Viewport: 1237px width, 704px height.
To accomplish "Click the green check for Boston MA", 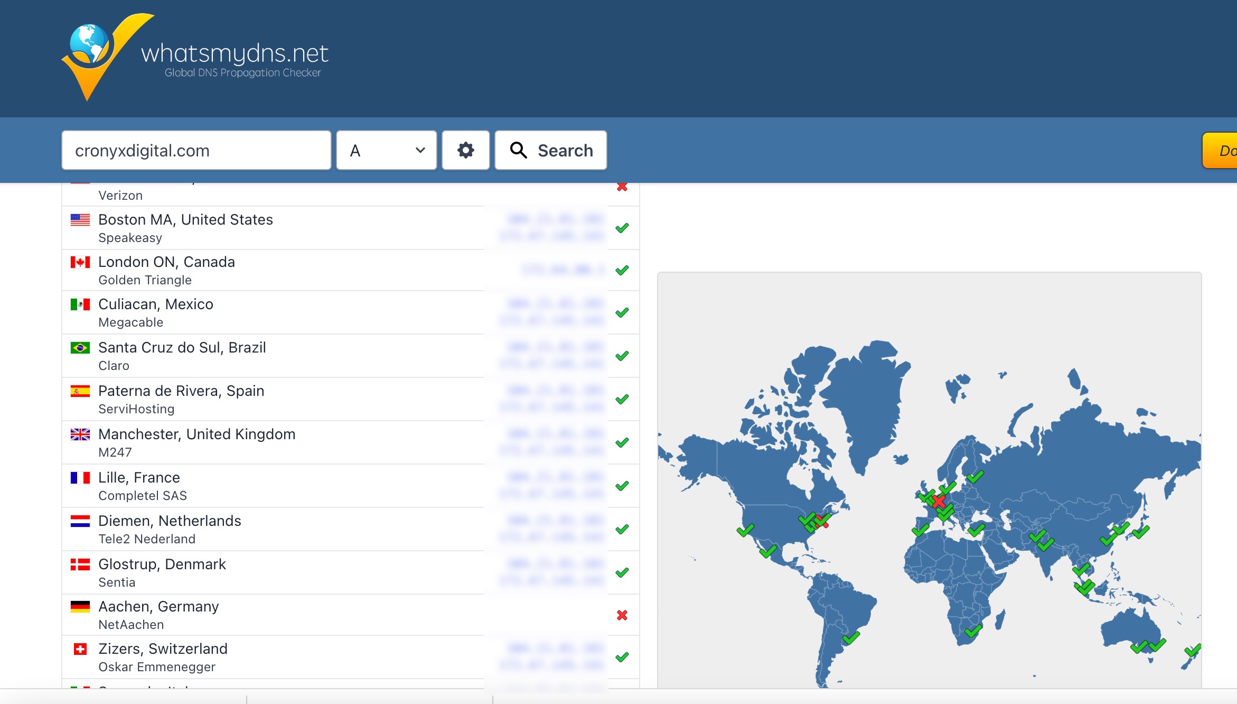I will point(622,228).
